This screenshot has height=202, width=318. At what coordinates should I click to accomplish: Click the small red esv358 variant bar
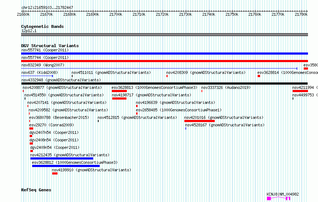[x=306, y=69]
